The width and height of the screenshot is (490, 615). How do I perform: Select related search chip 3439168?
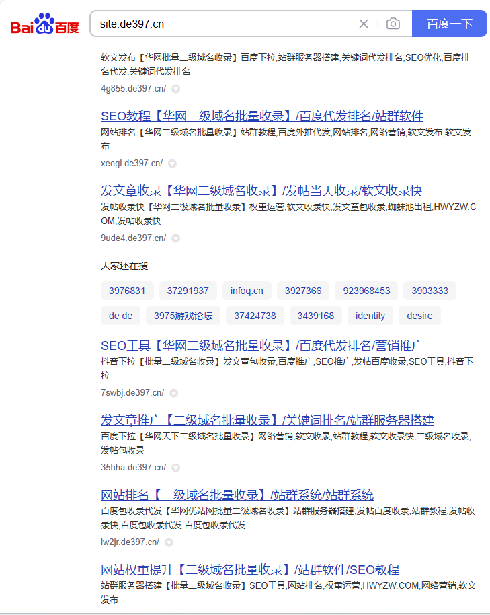[x=315, y=316]
